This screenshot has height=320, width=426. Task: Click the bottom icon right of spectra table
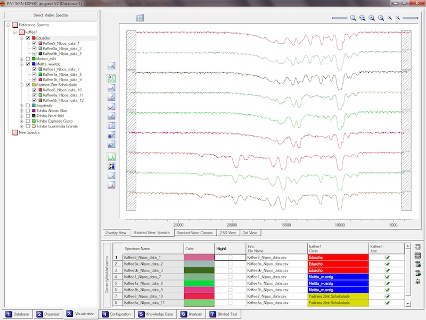click(x=418, y=282)
